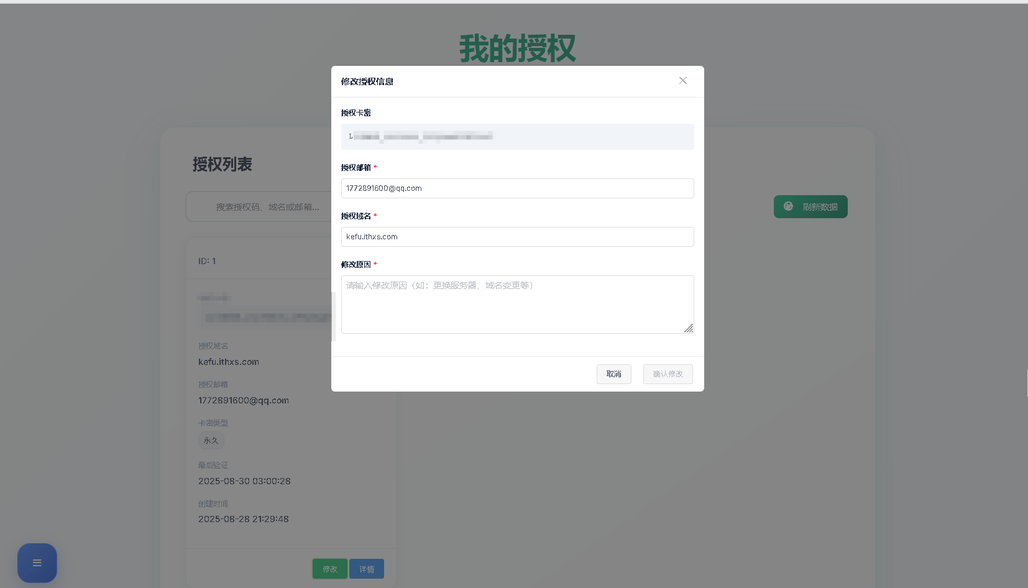Click the ID: 1 card header
The width and height of the screenshot is (1028, 588).
click(208, 260)
